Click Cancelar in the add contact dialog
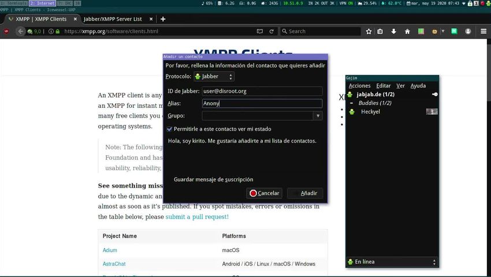 (x=265, y=193)
